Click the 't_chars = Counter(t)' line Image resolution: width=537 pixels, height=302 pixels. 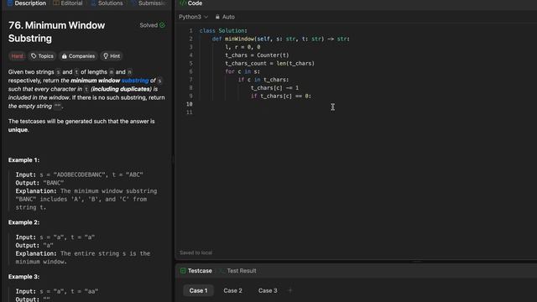click(x=257, y=55)
